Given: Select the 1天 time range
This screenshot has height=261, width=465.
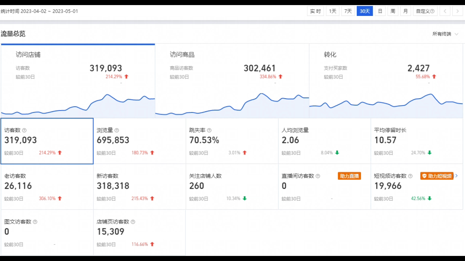Looking at the screenshot, I should [332, 11].
